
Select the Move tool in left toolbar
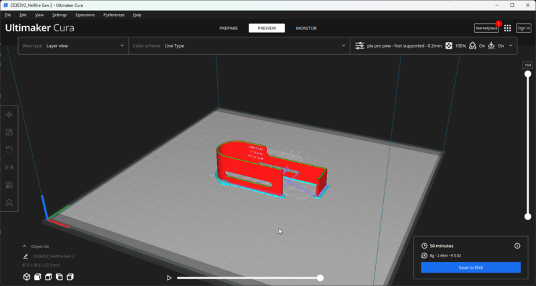pos(9,115)
